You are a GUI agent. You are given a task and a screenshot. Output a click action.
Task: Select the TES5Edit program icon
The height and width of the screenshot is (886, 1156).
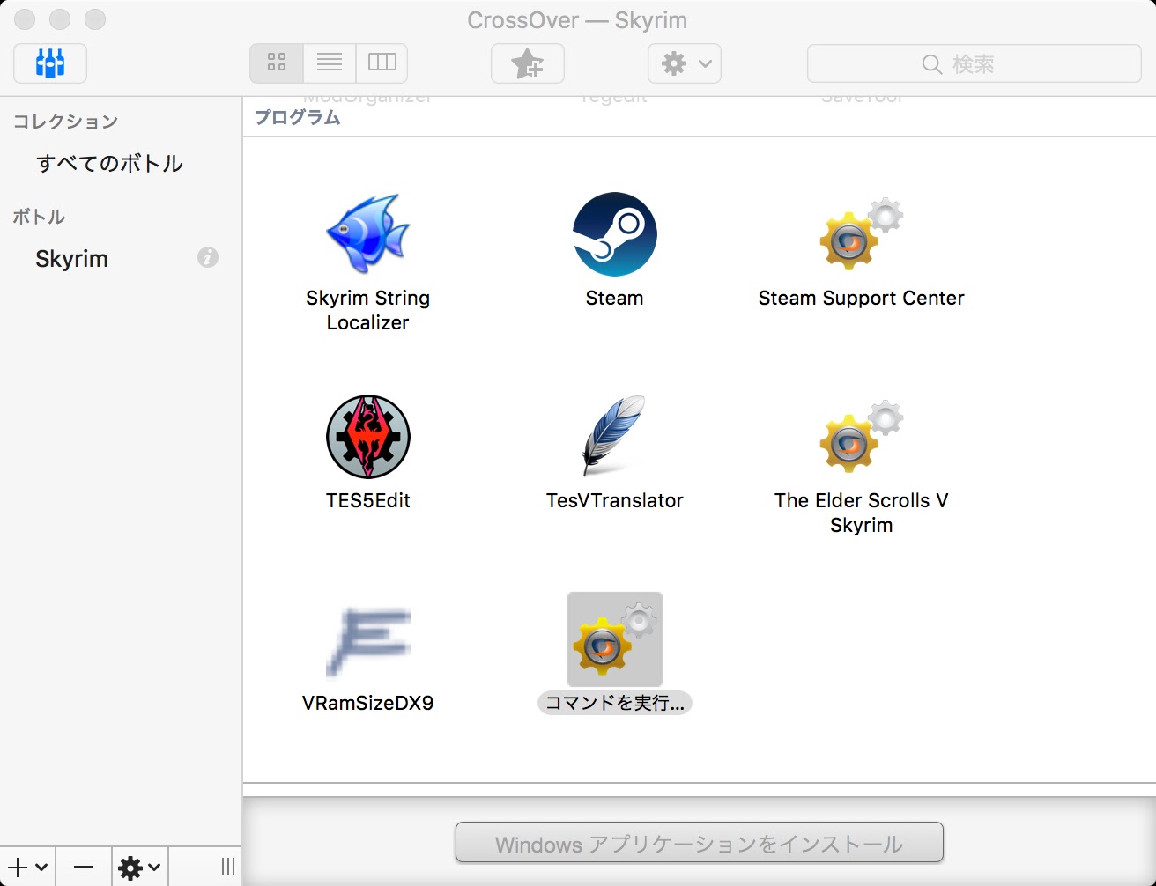click(367, 437)
